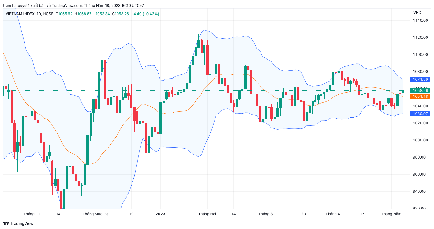Click the 17 date label

click(x=362, y=214)
